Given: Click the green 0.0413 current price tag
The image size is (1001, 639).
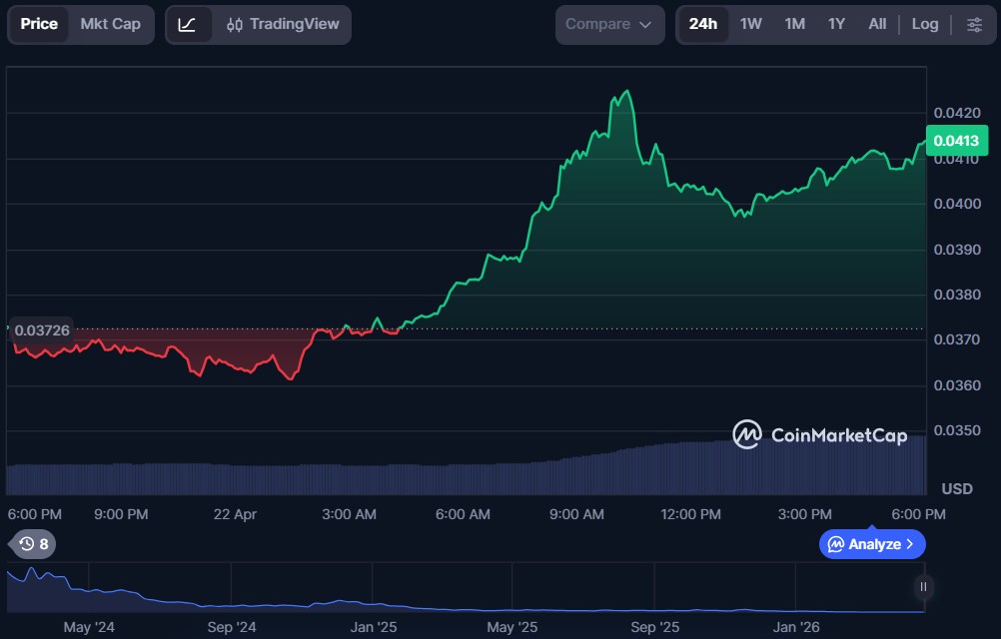Looking at the screenshot, I should (955, 141).
